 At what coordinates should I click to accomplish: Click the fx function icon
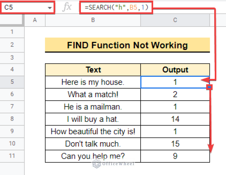[x=67, y=7]
